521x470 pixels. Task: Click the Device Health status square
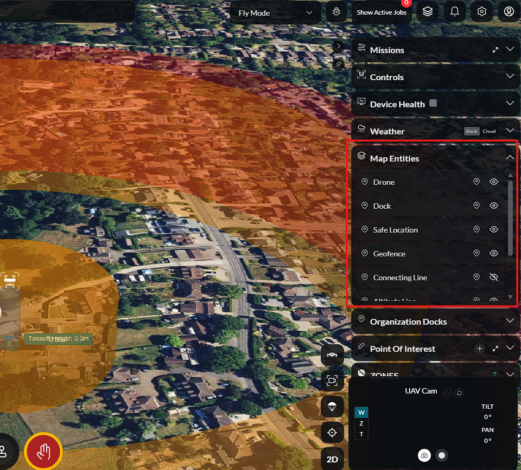point(433,103)
